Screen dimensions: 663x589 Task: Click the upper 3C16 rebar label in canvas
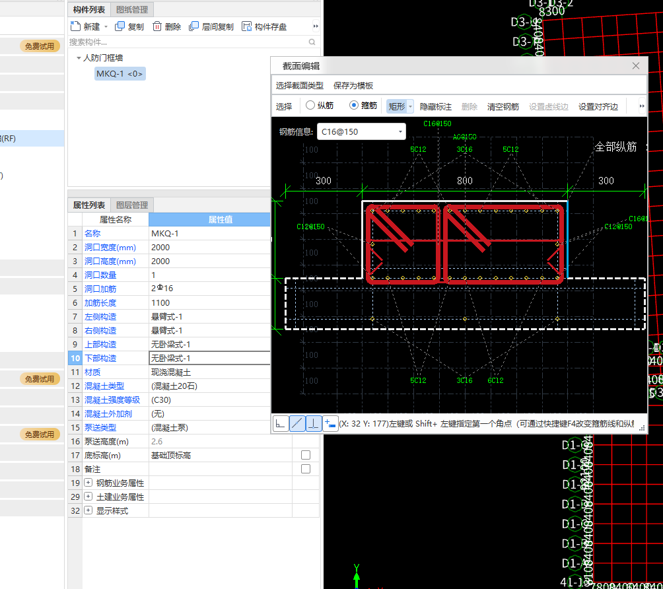tap(464, 149)
